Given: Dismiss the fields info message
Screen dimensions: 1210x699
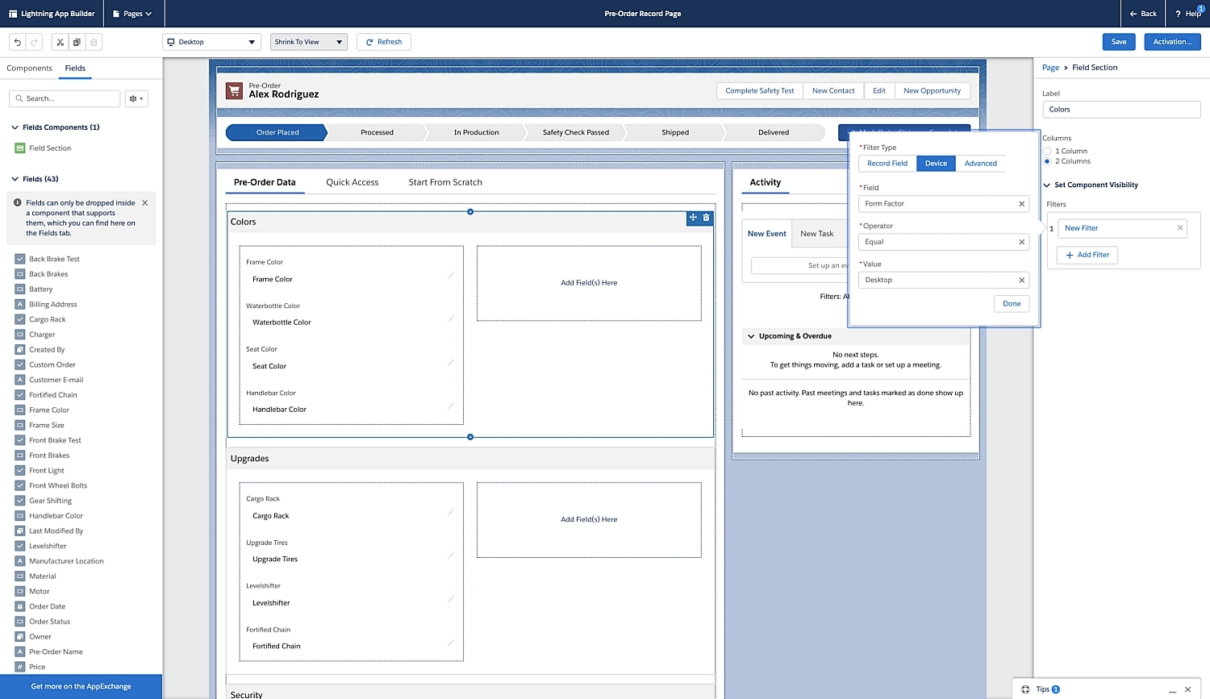Looking at the screenshot, I should [145, 203].
